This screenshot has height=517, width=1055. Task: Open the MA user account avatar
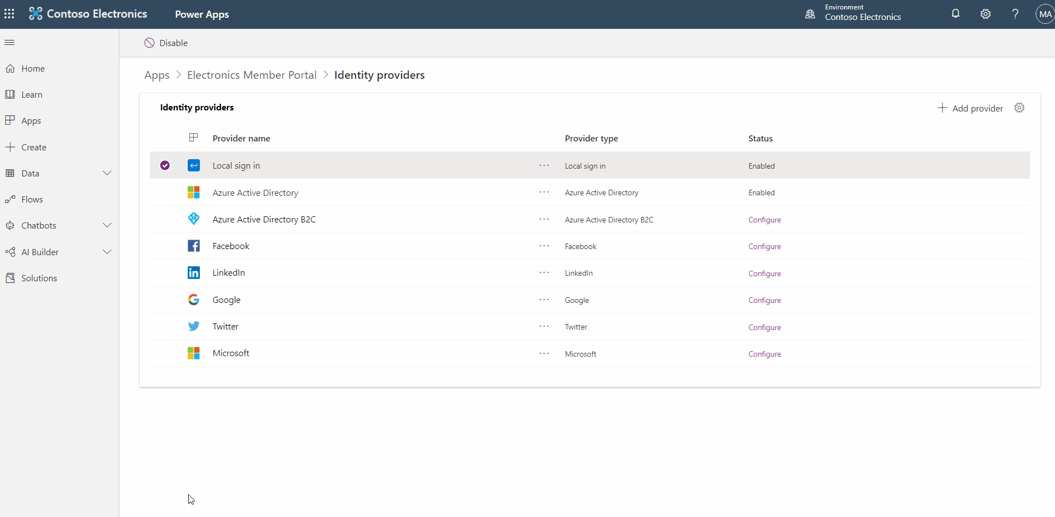click(x=1044, y=14)
